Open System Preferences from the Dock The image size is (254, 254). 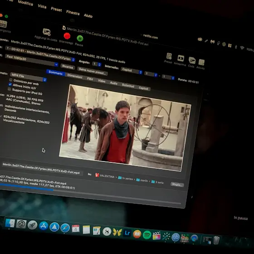(21, 224)
